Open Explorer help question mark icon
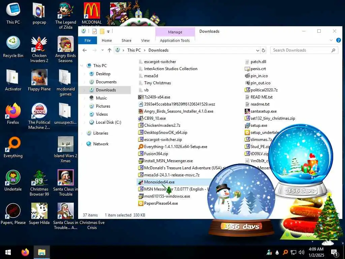 [x=338, y=40]
